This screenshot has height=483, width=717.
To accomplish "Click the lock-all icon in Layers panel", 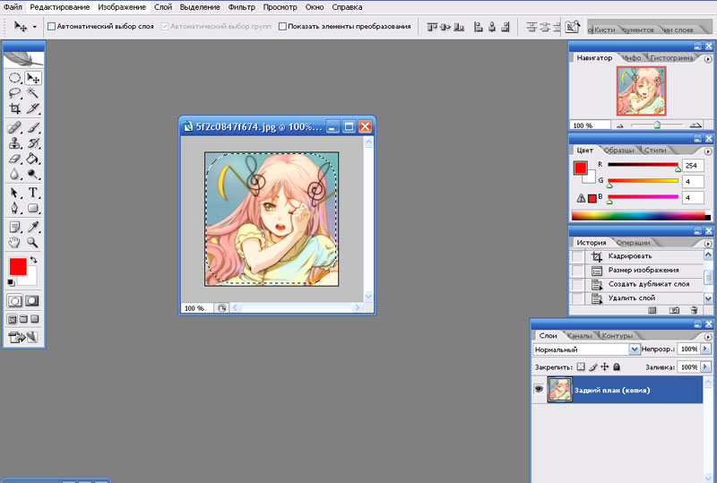I will [617, 367].
